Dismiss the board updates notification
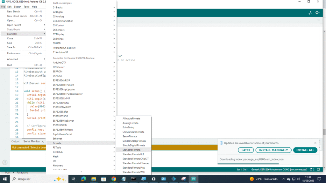 [315, 143]
